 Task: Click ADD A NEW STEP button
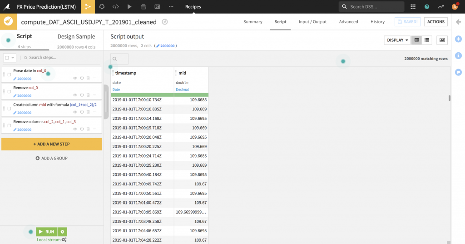coord(52,144)
